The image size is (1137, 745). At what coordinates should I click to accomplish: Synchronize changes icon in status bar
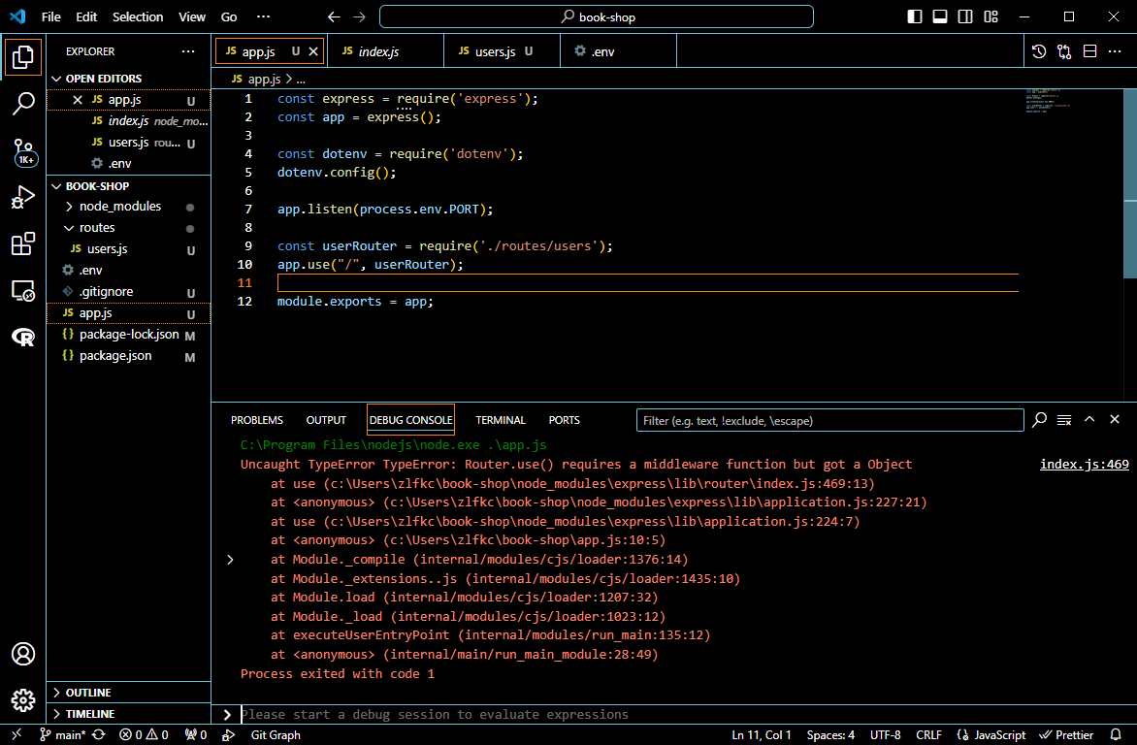tap(99, 735)
